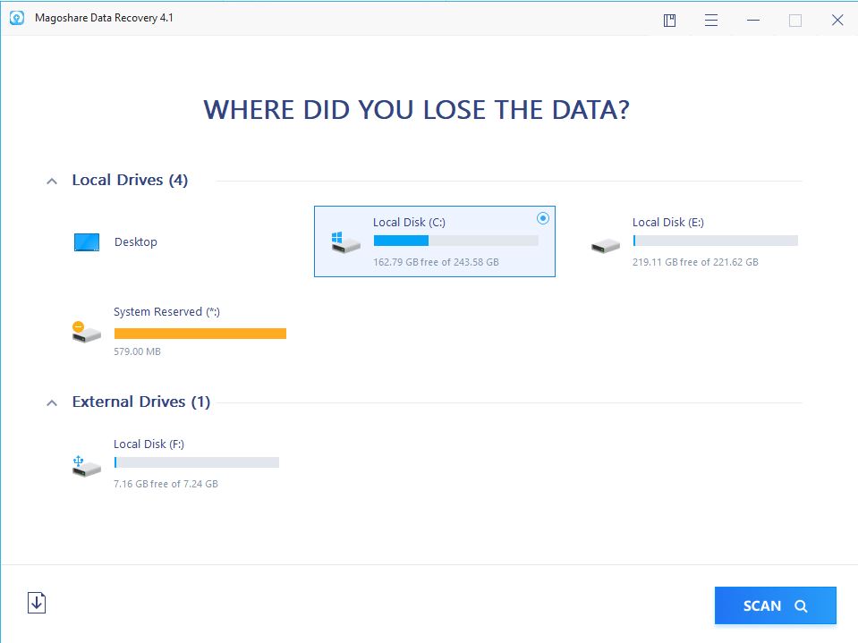
Task: Open the hamburger menu in title bar
Action: [711, 21]
